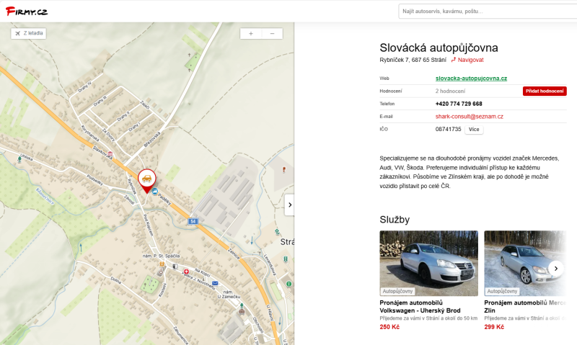Click the red Navigovat arrow icon
This screenshot has width=577, height=345.
454,60
